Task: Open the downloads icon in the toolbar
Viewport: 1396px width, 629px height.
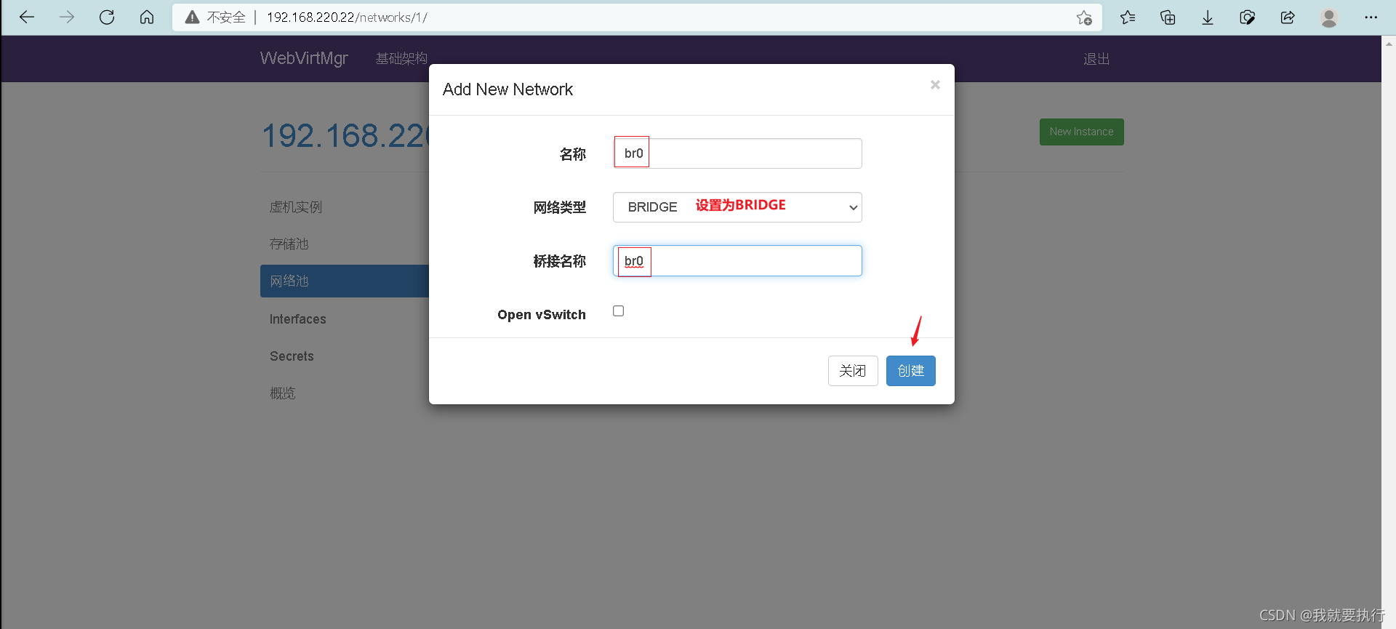Action: pyautogui.click(x=1208, y=17)
